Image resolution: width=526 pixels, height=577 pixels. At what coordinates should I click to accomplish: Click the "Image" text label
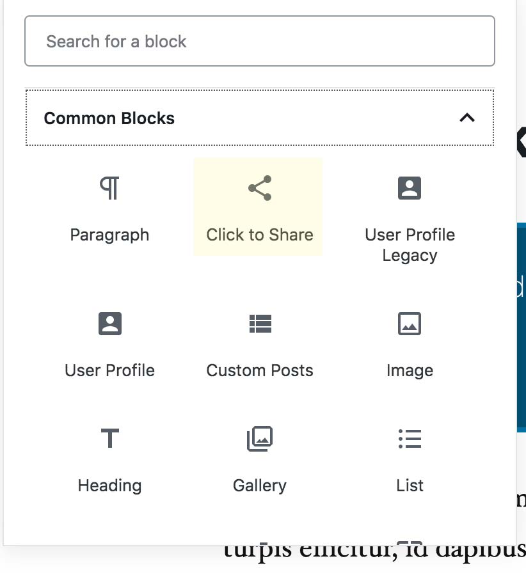[410, 370]
